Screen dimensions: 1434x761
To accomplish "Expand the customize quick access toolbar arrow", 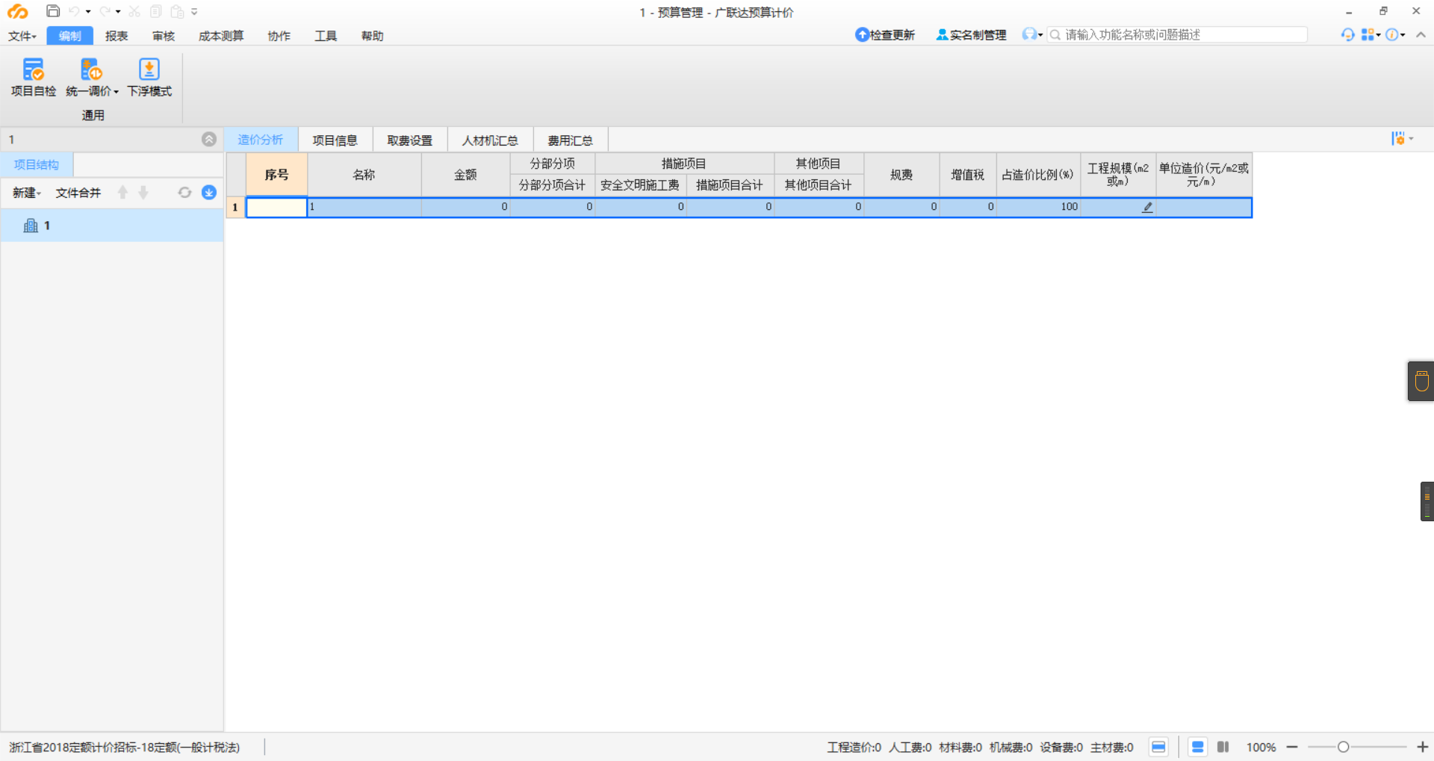I will coord(194,12).
